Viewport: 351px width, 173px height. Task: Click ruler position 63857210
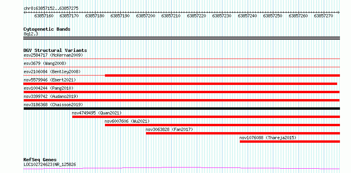coord(171,16)
